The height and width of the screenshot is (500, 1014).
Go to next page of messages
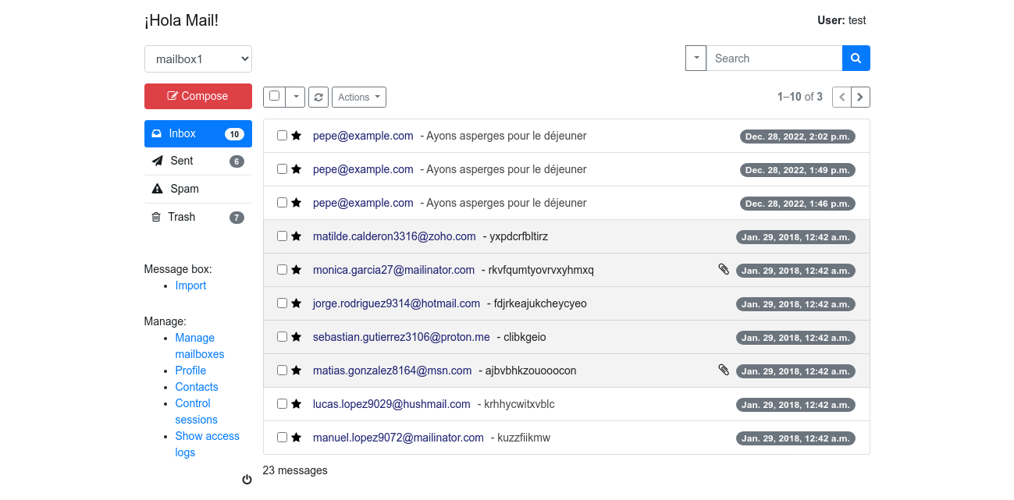860,97
